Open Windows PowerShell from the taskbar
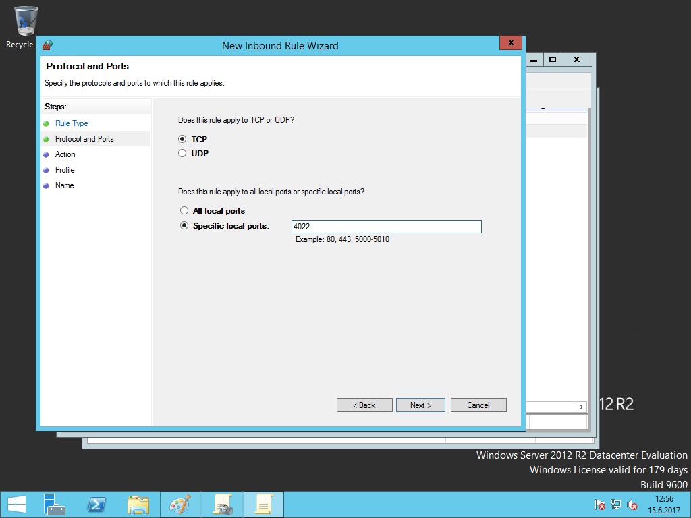This screenshot has height=518, width=691. point(96,505)
